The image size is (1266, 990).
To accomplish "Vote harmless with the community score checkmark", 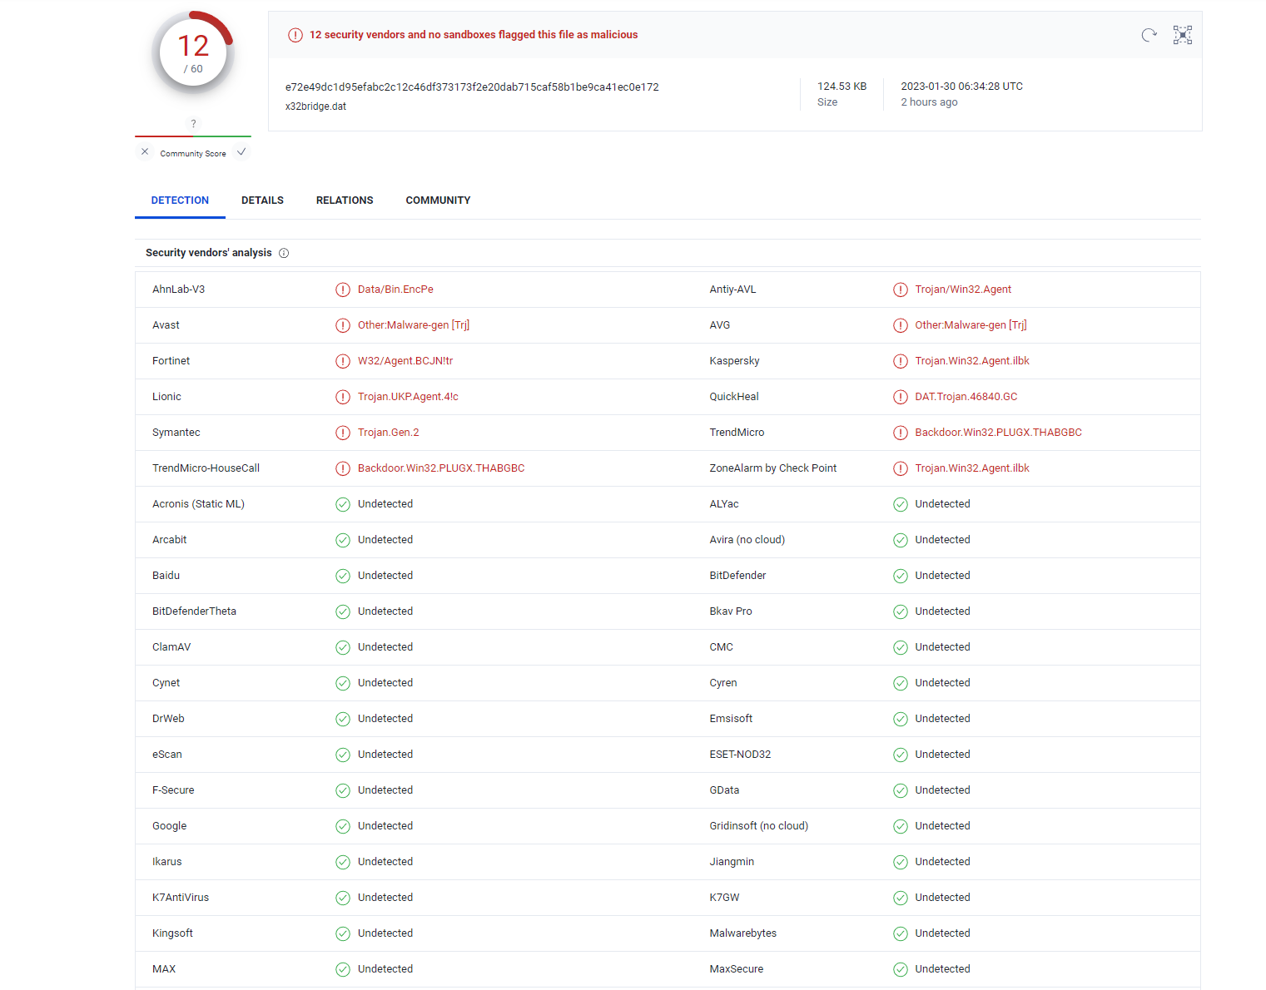I will (241, 152).
